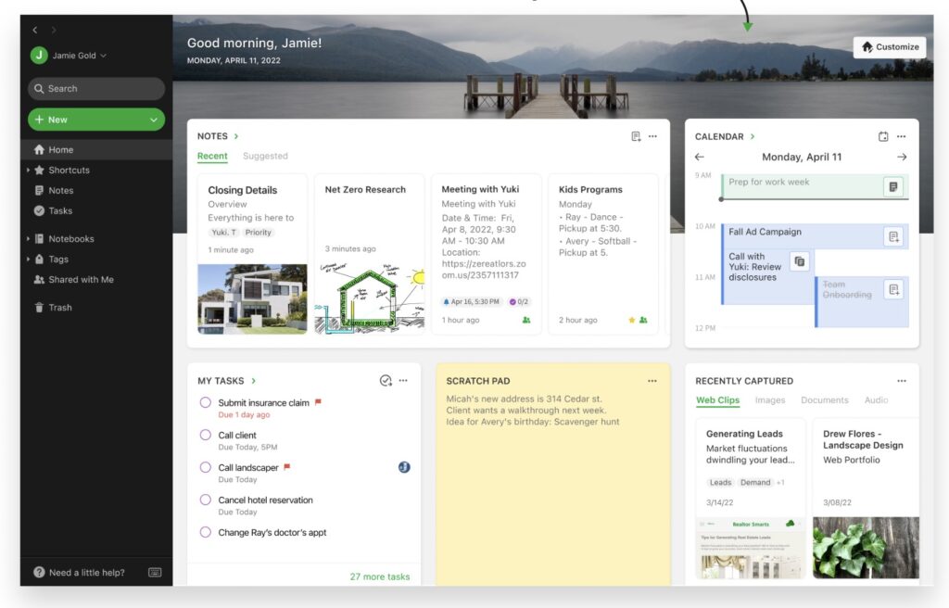Viewport: 949px width, 608px height.
Task: Open the Jamie Gold account dropdown
Action: [80, 55]
